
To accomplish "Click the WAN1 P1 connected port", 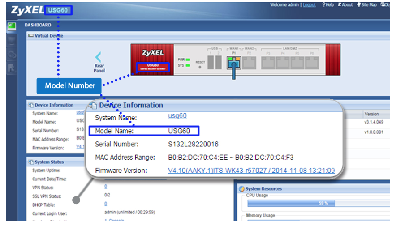I will click(234, 63).
